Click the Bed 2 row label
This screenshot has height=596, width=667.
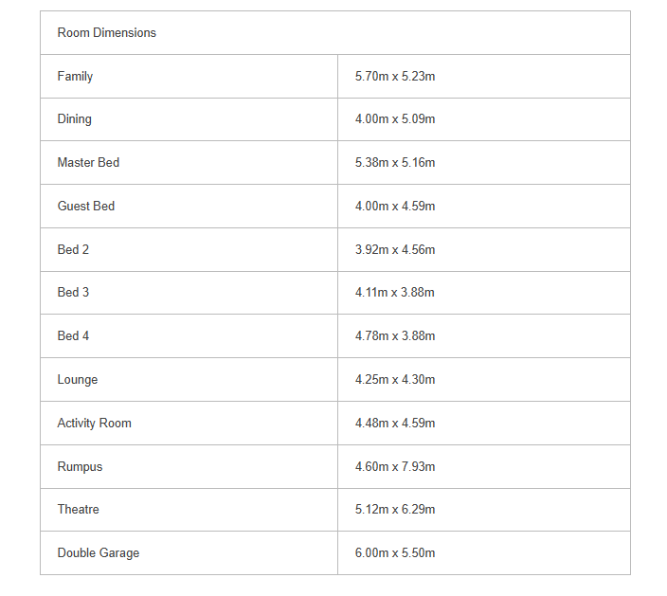pos(73,250)
